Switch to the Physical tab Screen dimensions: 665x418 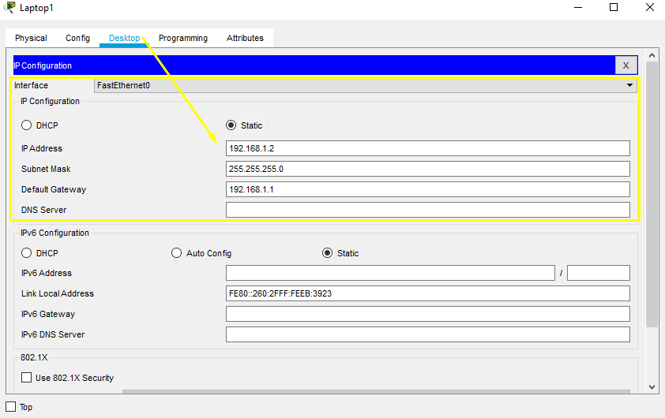click(x=31, y=38)
